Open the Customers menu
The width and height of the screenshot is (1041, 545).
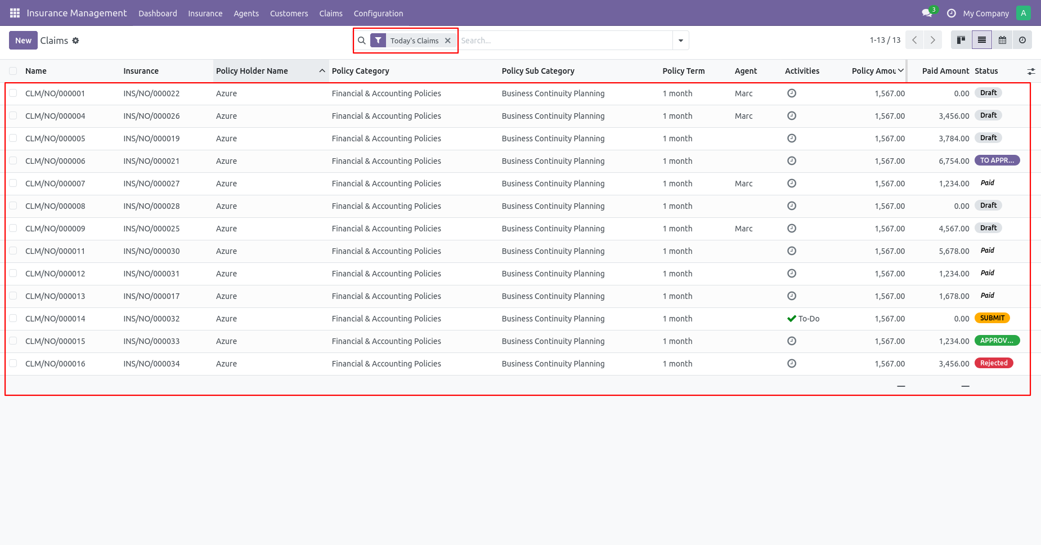click(x=289, y=14)
